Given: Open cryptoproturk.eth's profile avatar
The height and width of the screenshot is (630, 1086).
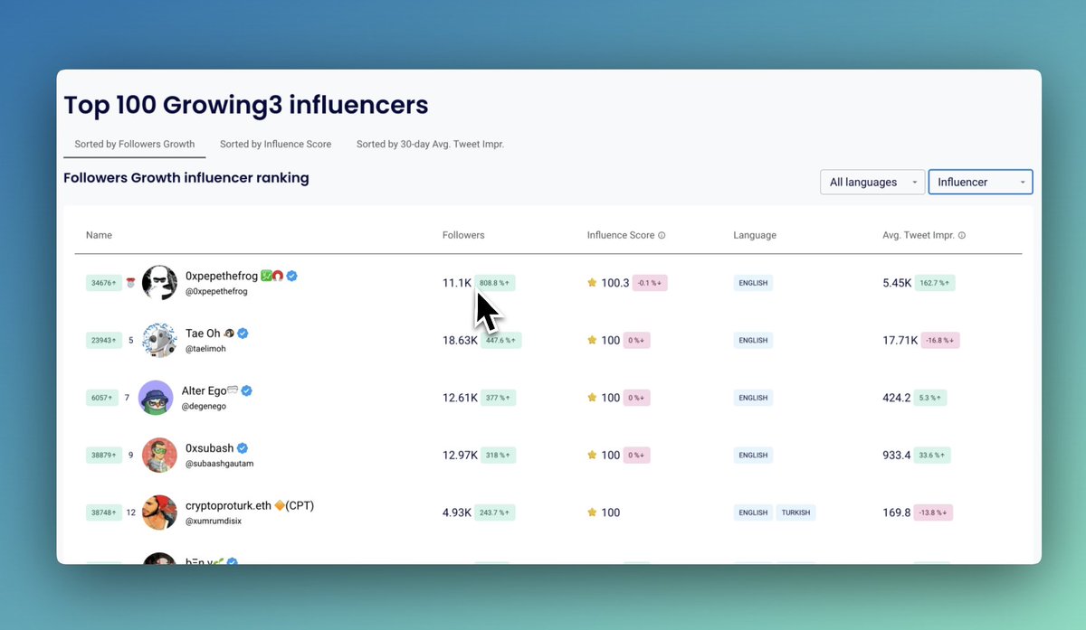Looking at the screenshot, I should [x=159, y=512].
